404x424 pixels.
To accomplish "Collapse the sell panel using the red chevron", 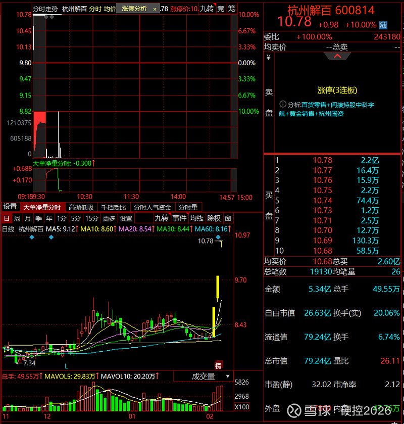I will click(x=337, y=56).
